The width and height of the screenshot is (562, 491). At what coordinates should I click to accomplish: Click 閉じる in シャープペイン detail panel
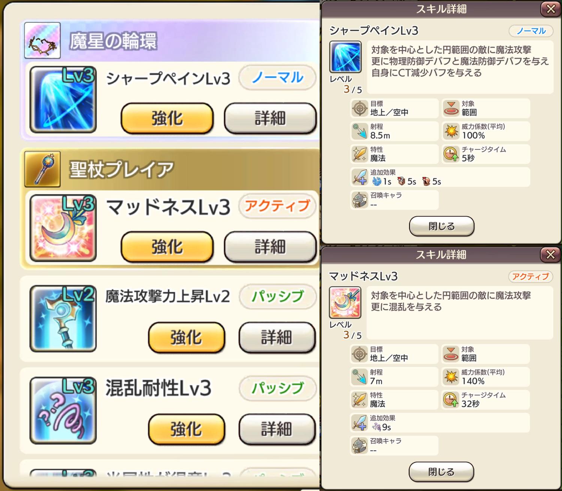pos(442,226)
